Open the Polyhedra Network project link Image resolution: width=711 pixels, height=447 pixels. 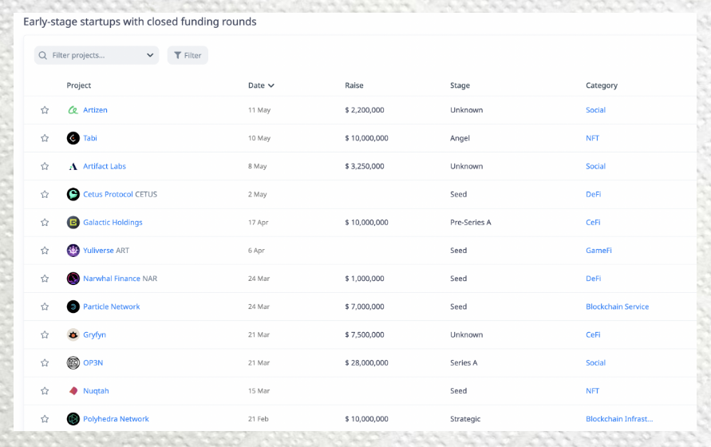(x=116, y=419)
